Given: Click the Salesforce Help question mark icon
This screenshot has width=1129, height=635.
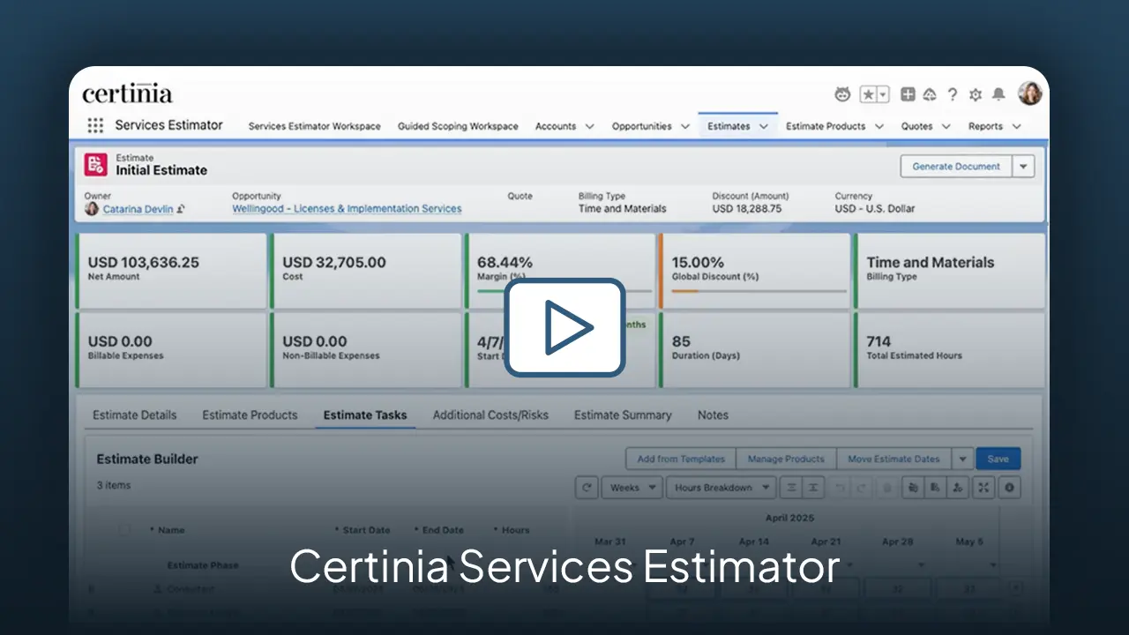Looking at the screenshot, I should (953, 94).
